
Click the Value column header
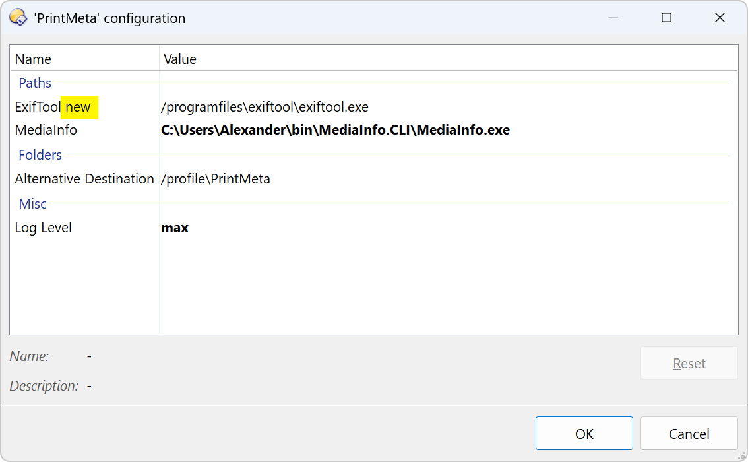[x=180, y=59]
